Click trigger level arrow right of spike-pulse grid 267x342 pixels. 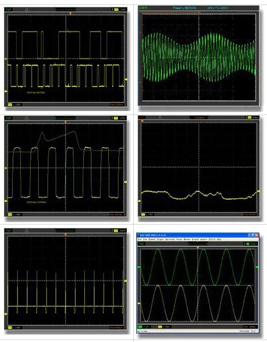pos(125,281)
